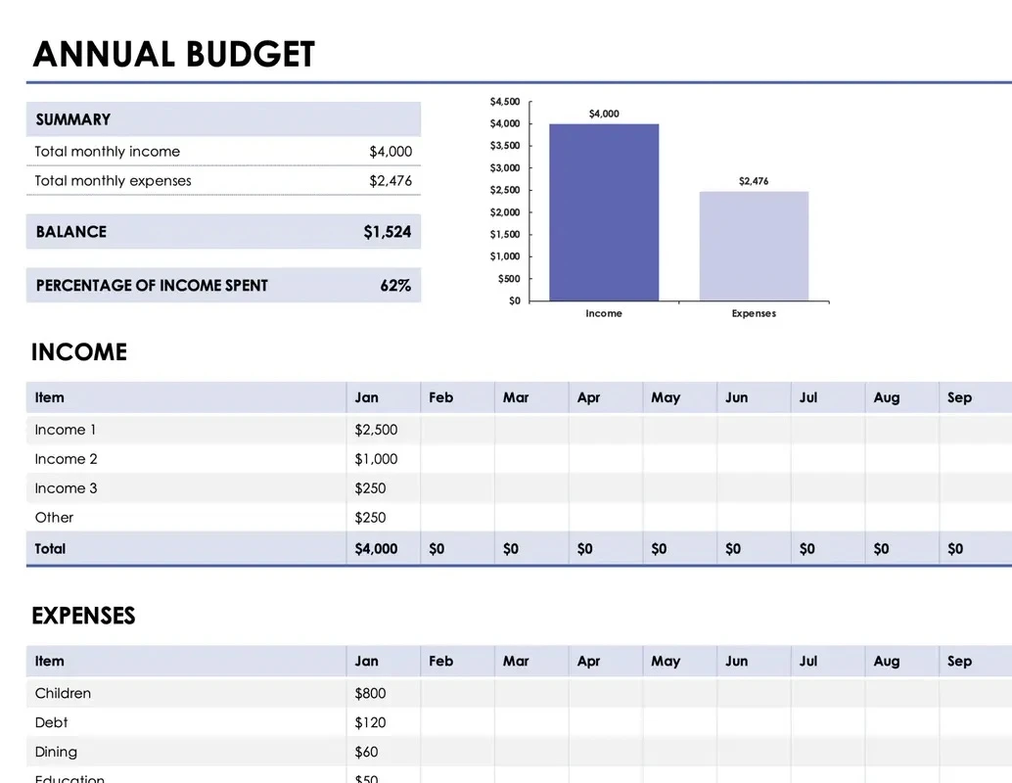The image size is (1012, 783).
Task: Click the Children expense amount $800
Action: 368,693
